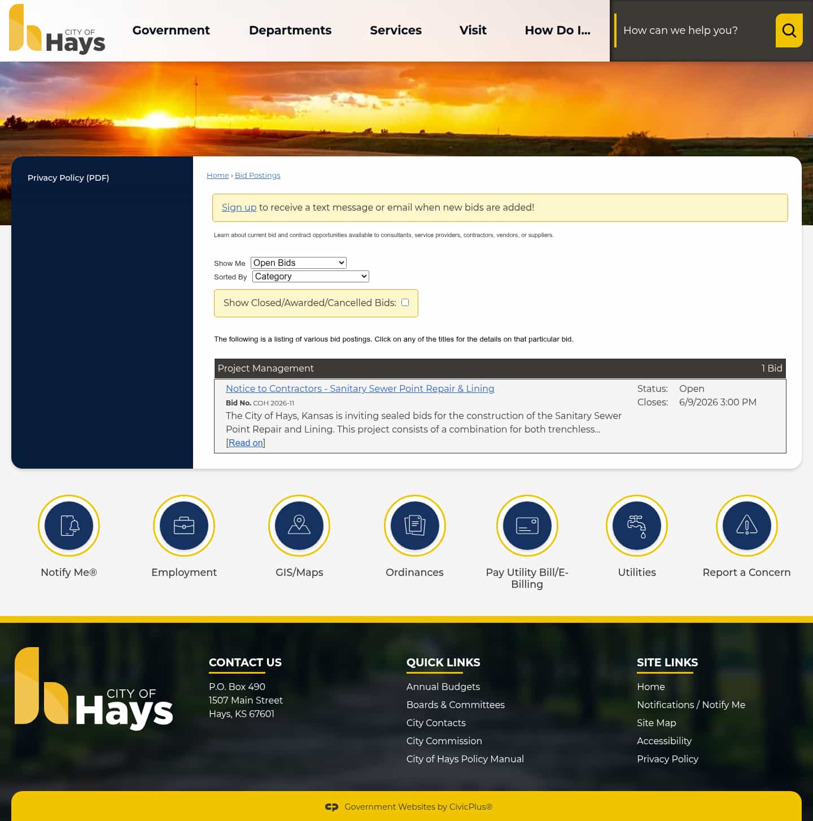The image size is (813, 821).
Task: Open Annual Budgets quick link
Action: tap(443, 687)
